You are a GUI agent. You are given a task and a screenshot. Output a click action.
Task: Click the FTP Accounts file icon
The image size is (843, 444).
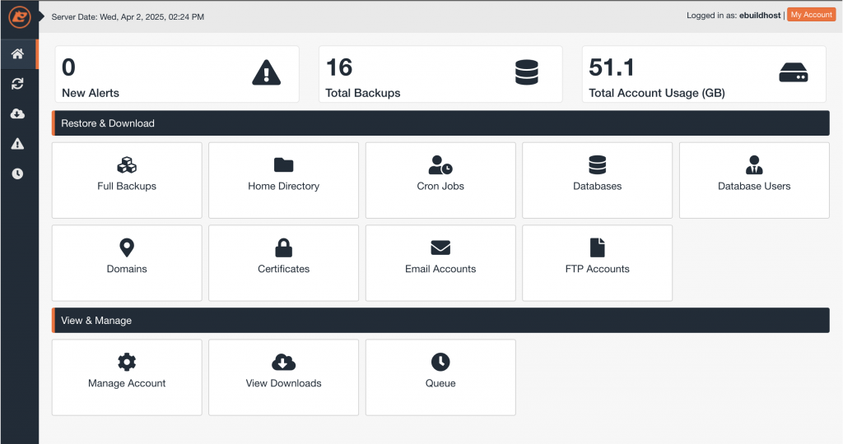[x=598, y=247]
